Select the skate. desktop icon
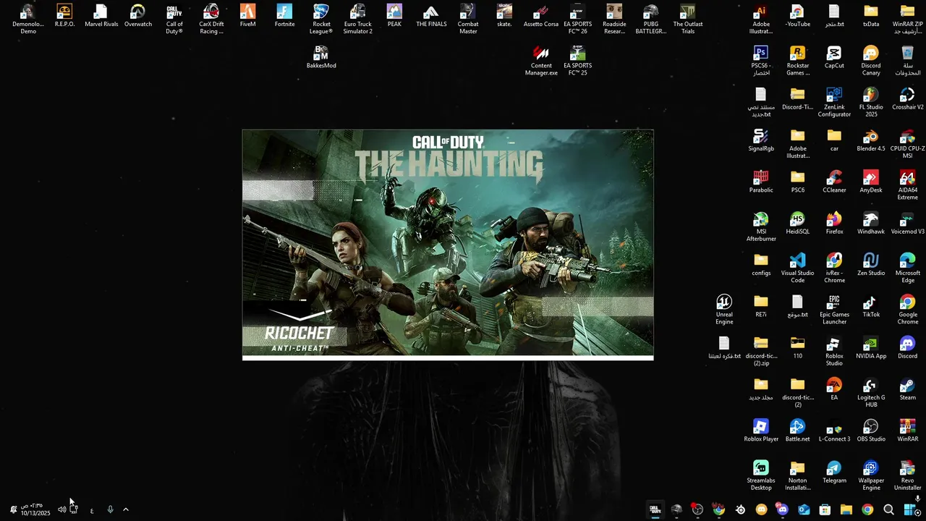Screen dimensions: 926x521 tap(504, 16)
